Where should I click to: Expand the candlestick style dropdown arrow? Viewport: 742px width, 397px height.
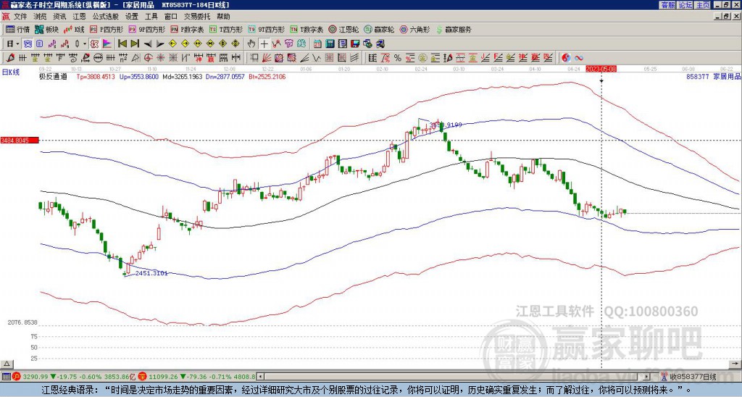pos(85,43)
